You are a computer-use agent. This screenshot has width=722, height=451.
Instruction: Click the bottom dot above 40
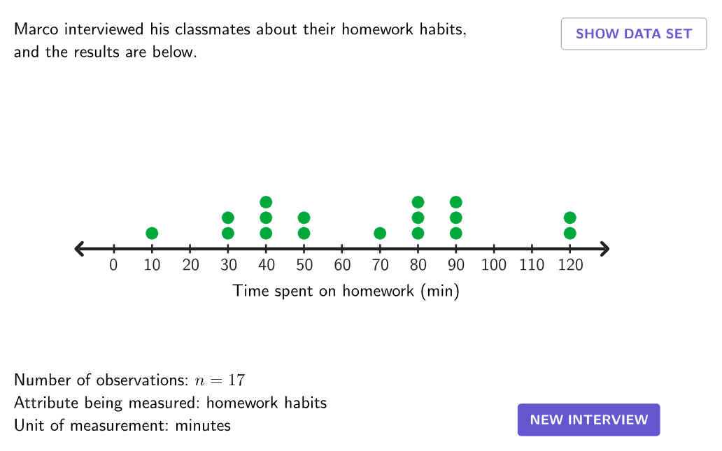click(266, 234)
